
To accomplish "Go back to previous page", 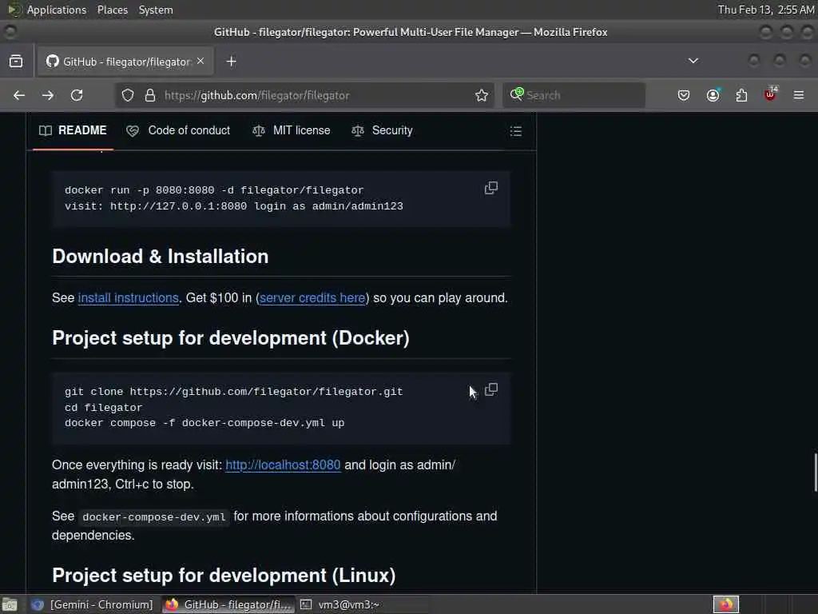I will click(x=19, y=95).
